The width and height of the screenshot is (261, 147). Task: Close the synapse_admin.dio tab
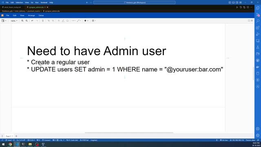47,7
